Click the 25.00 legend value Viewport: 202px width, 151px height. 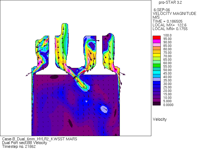click(167, 87)
